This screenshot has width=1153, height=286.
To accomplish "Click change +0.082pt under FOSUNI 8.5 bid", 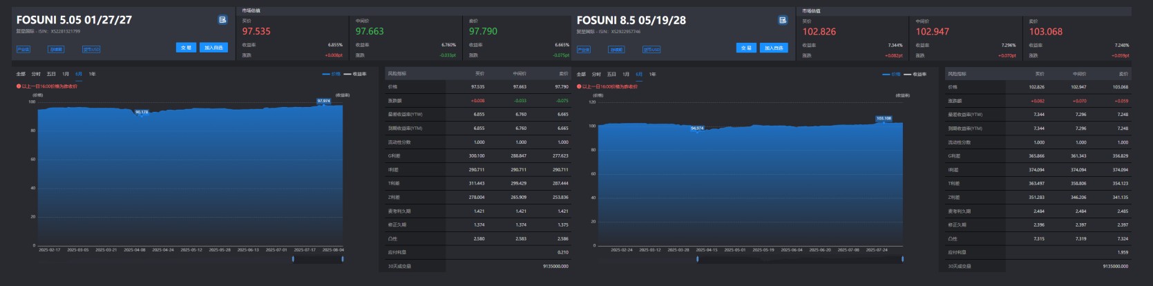I will [894, 55].
